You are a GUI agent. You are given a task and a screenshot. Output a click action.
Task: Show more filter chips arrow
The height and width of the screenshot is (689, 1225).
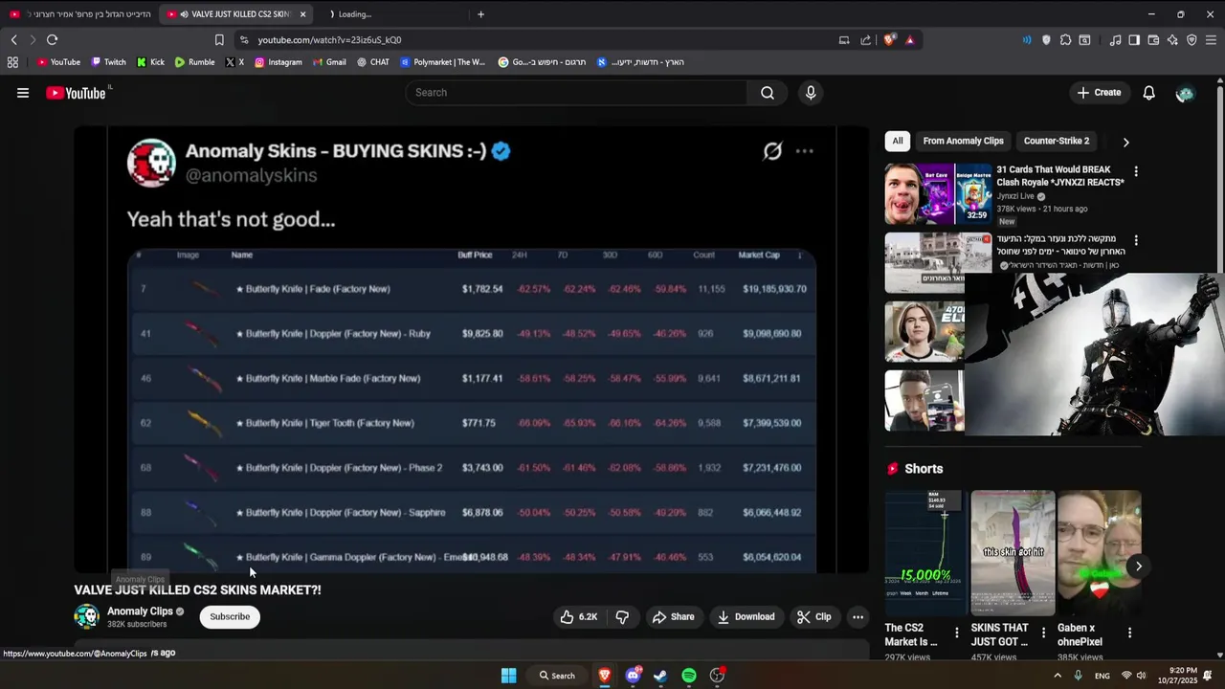click(x=1125, y=142)
